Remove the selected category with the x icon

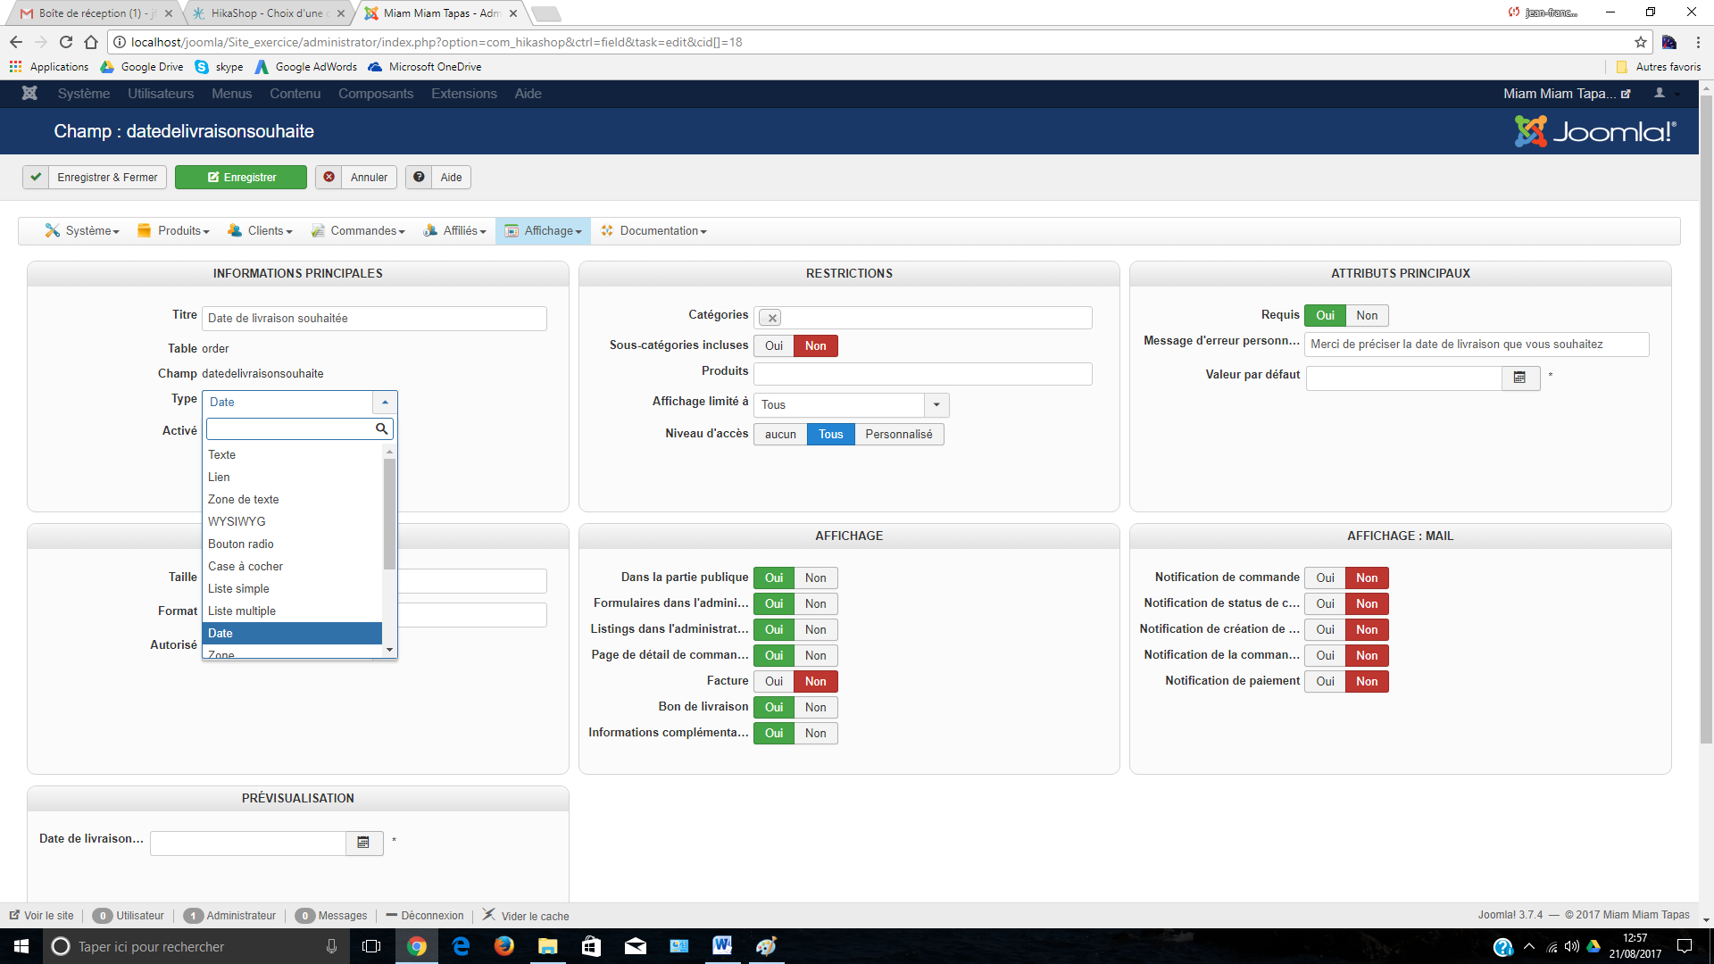(771, 318)
